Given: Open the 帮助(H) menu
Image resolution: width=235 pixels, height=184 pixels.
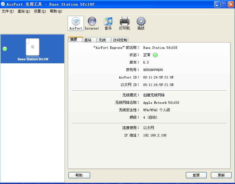Looking at the screenshot, I should pyautogui.click(x=56, y=11).
